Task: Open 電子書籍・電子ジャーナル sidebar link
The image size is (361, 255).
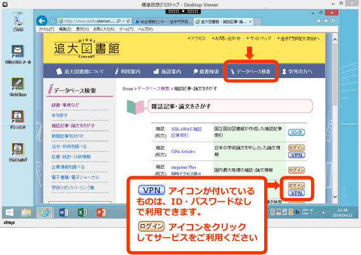Action: point(75,178)
